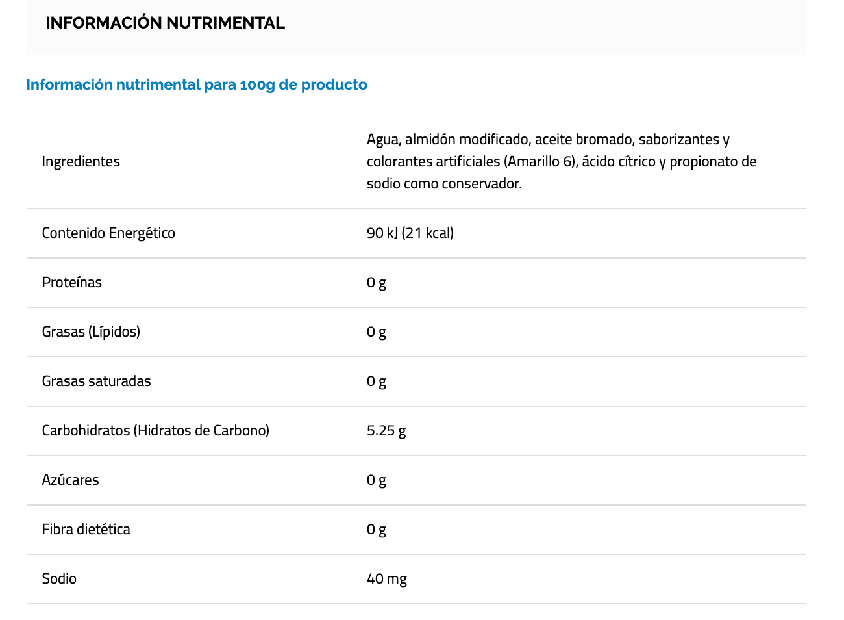Screen dimensions: 844x620
Task: Click the '90 kJ (21 kcal)' value
Action: click(410, 233)
